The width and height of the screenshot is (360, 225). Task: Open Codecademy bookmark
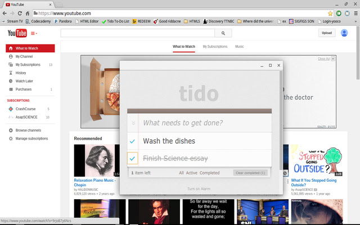pyautogui.click(x=38, y=21)
